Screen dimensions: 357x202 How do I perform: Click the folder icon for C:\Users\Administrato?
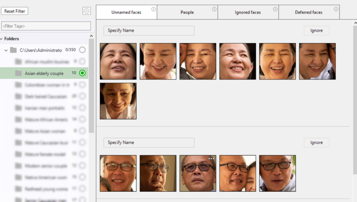(x=13, y=50)
